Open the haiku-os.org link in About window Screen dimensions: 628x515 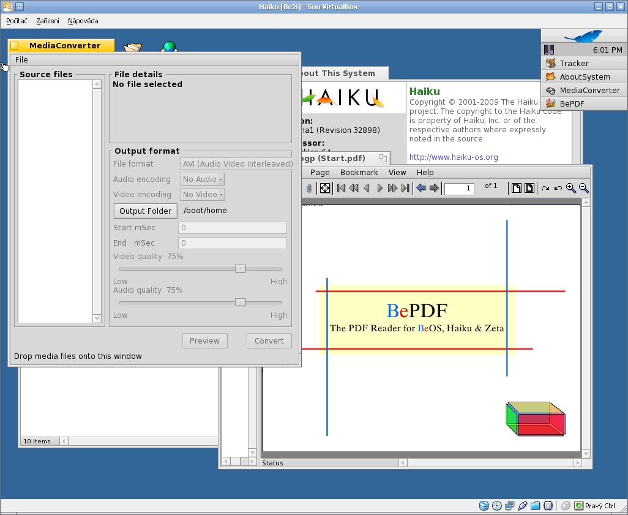(454, 157)
